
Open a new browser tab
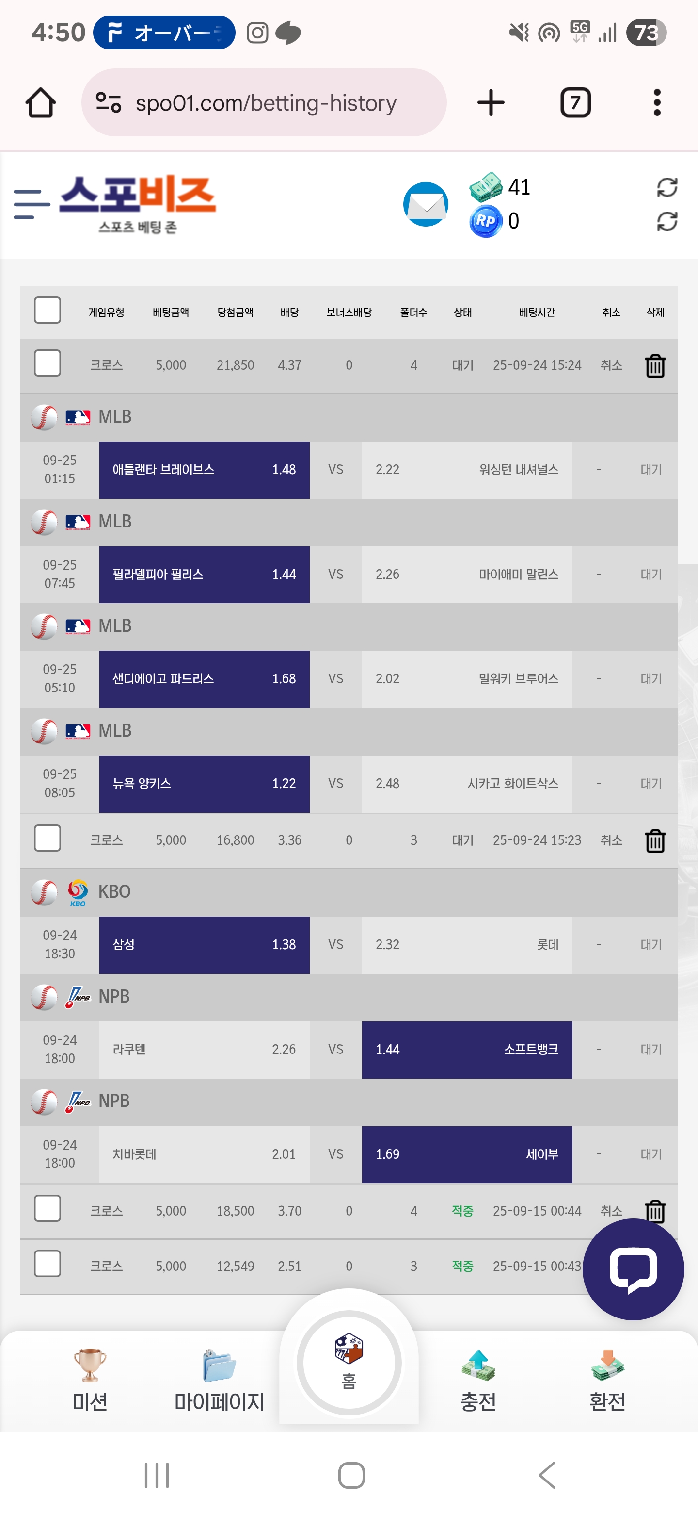491,103
